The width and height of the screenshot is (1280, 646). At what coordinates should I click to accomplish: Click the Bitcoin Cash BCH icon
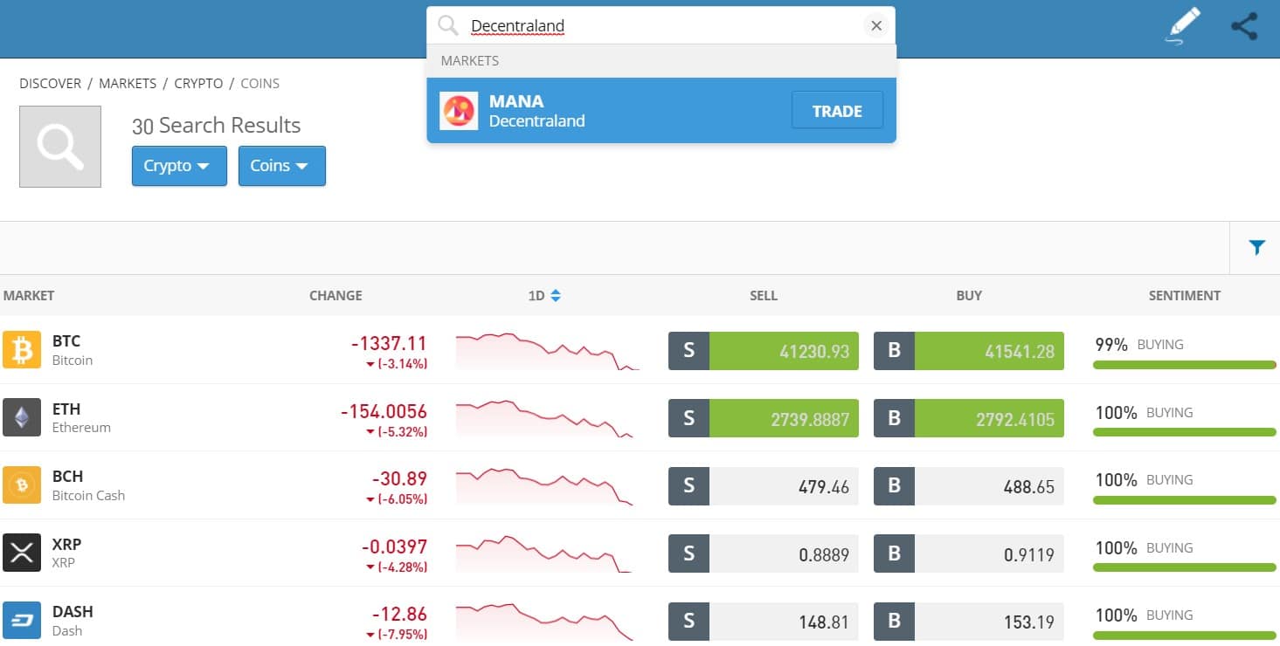[x=22, y=485]
